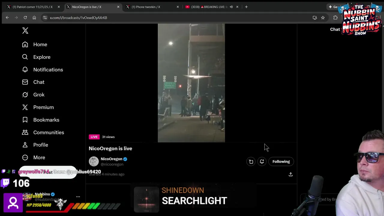The image size is (384, 216).
Task: Click the install app icon in address bar
Action: coord(315,18)
